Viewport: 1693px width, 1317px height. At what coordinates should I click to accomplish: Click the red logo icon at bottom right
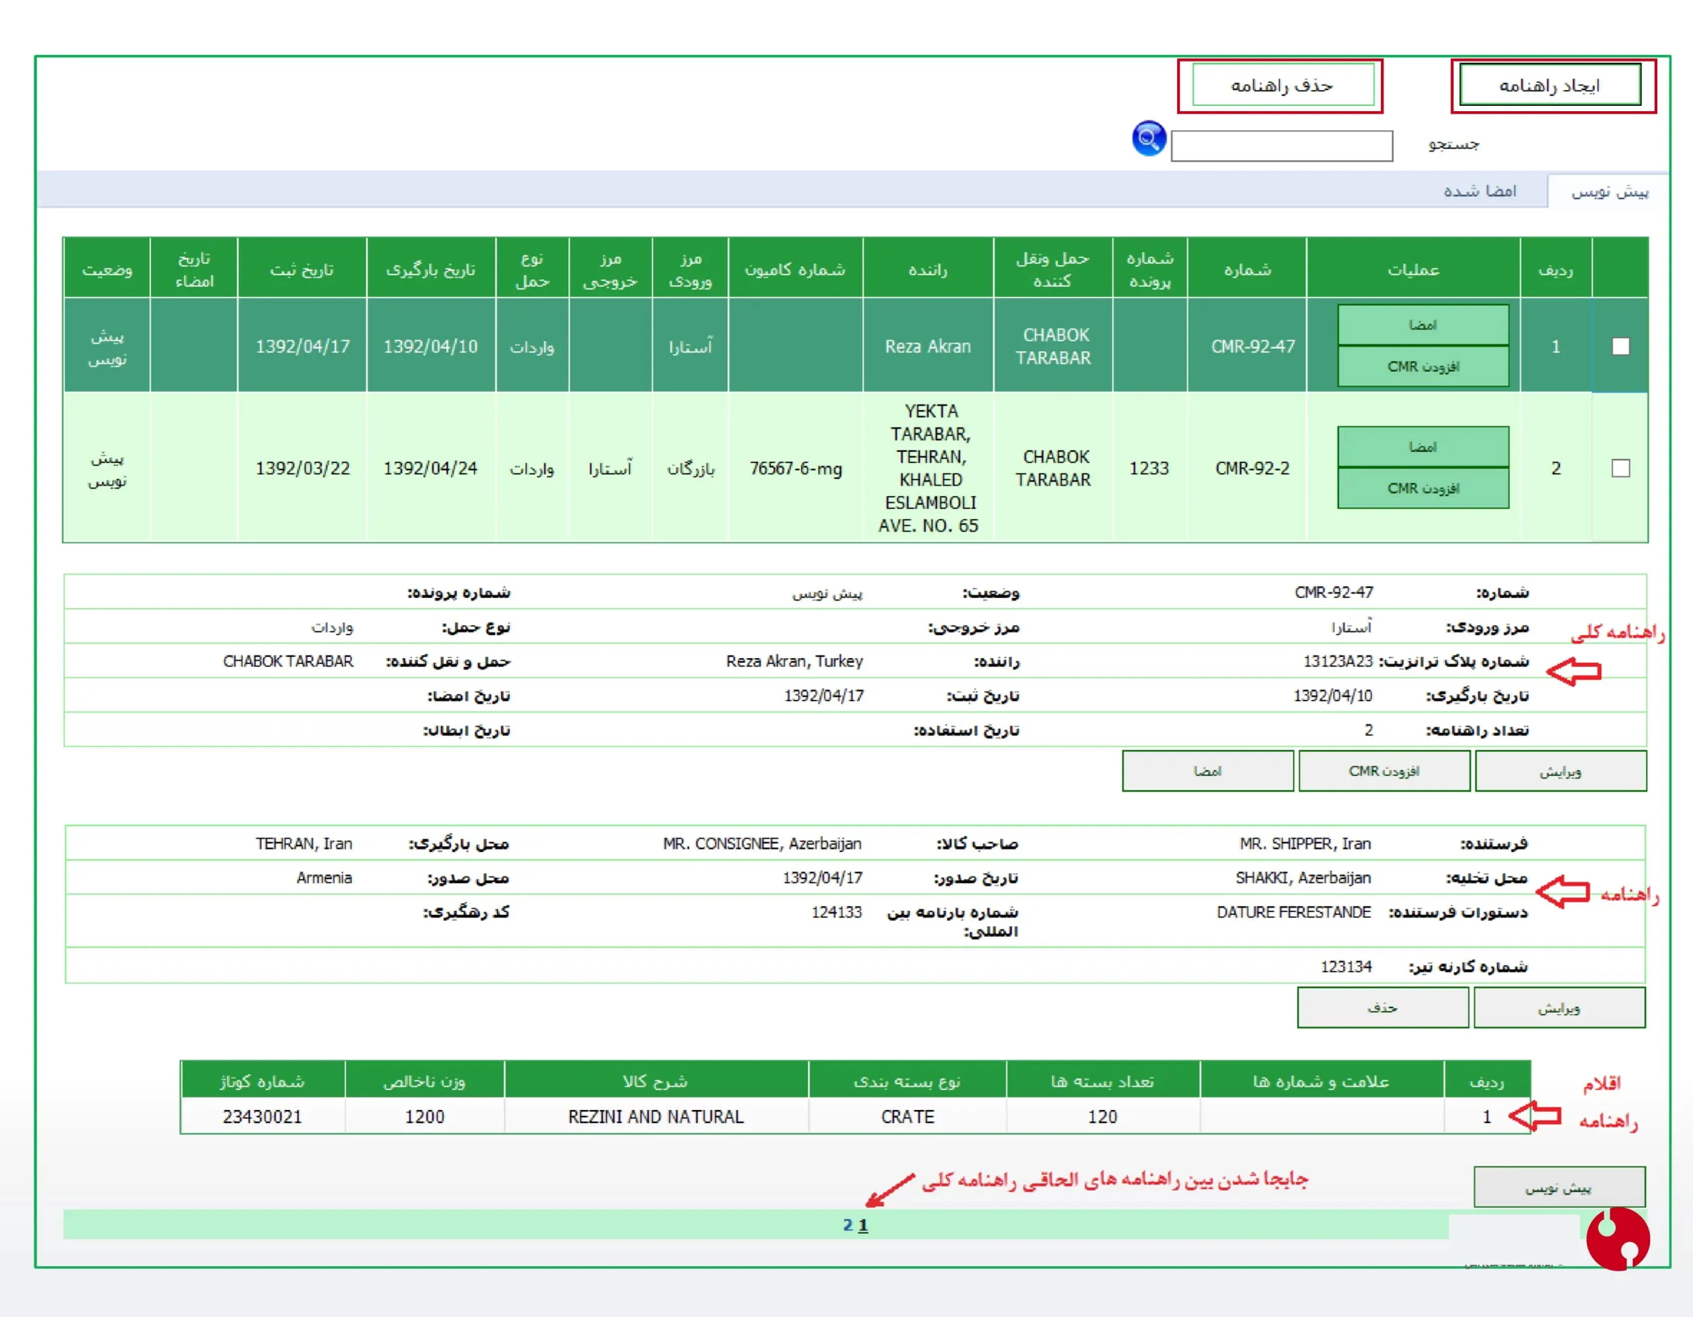pyautogui.click(x=1617, y=1239)
